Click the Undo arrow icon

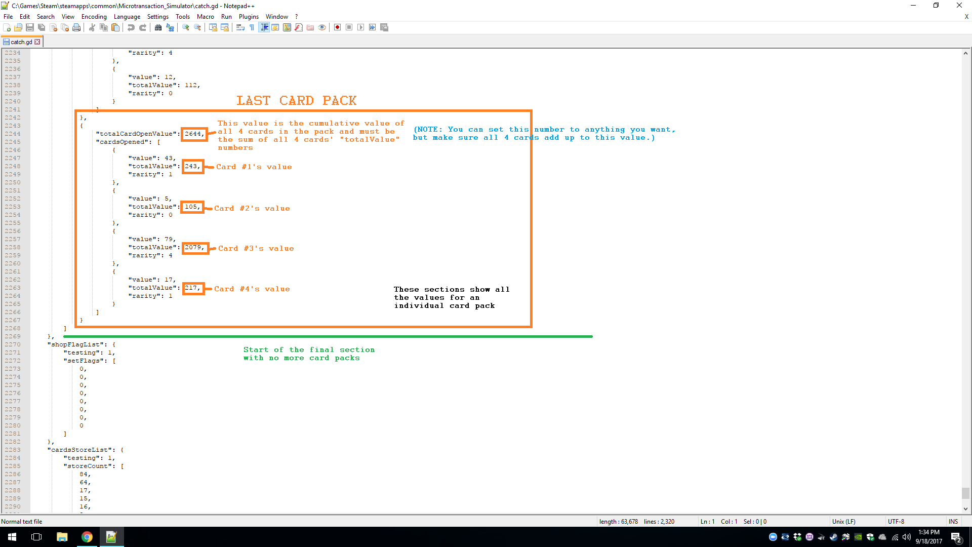(131, 27)
